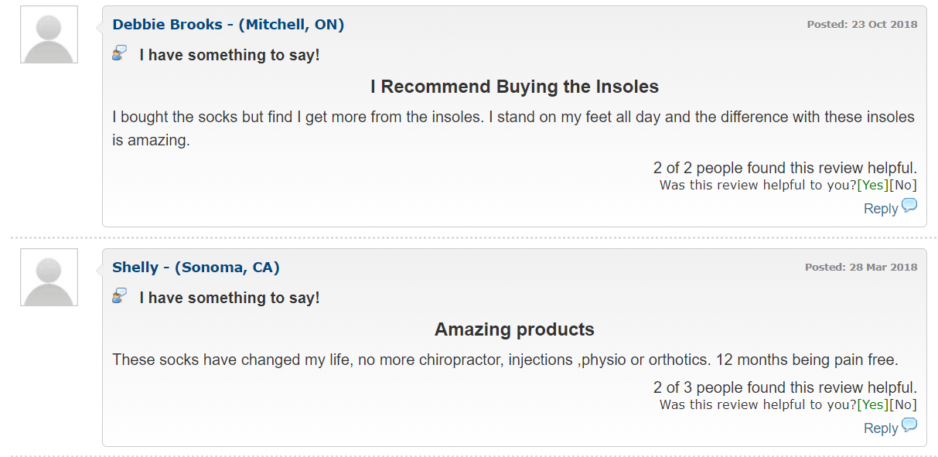The width and height of the screenshot is (938, 457).
Task: Select the "Amazing products" review title
Action: 514,329
